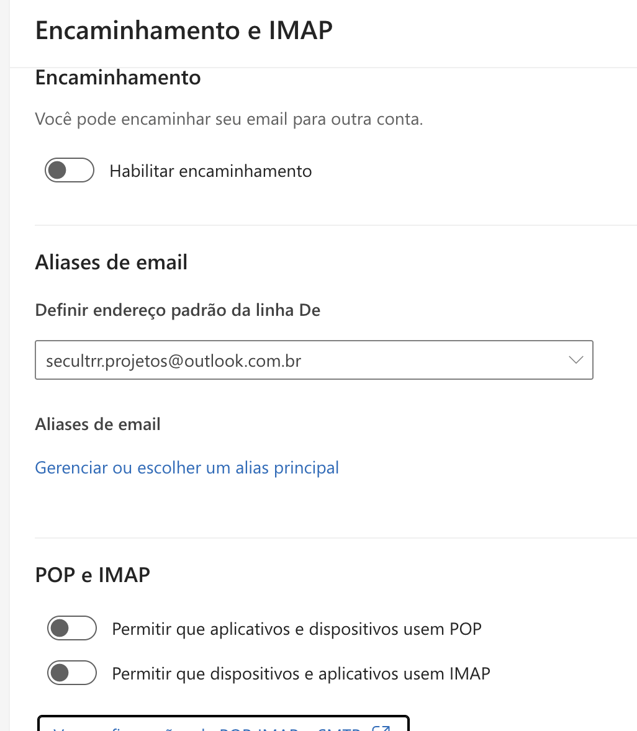Click the Habilitar encaminhamento label text

coord(210,171)
